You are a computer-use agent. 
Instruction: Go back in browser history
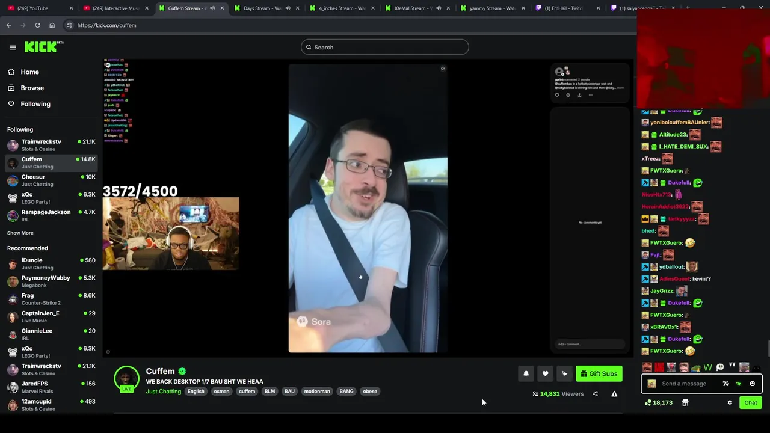[8, 25]
